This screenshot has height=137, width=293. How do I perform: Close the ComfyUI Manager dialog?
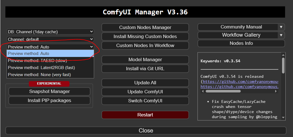pos(146,131)
